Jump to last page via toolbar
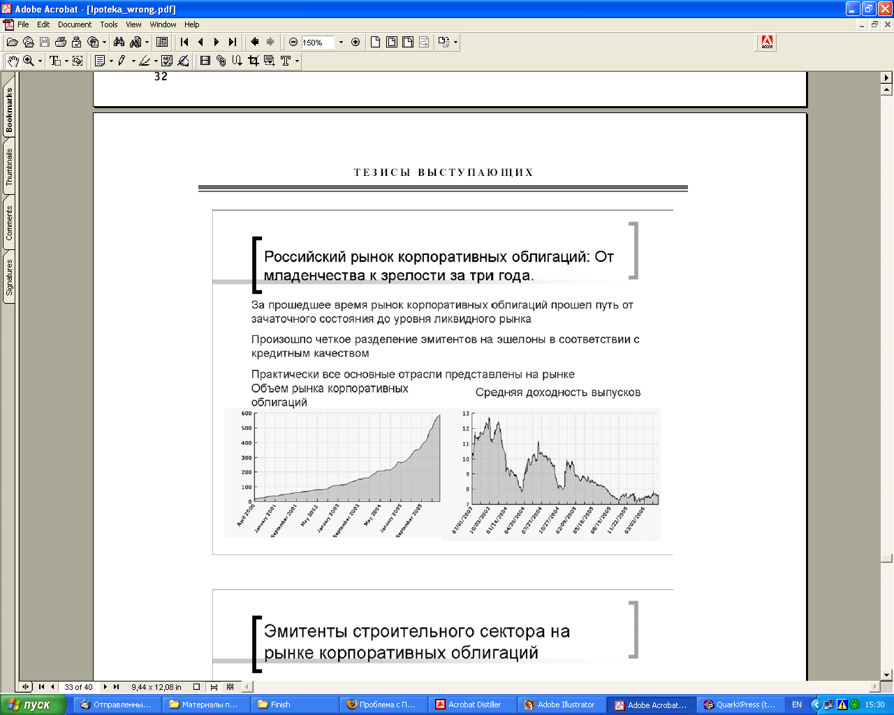894x715 pixels. coord(233,42)
